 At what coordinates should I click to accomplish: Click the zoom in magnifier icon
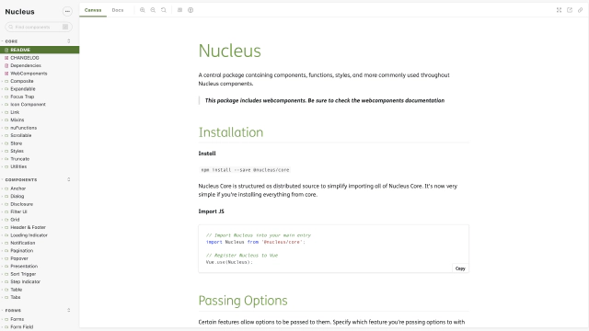pos(143,10)
